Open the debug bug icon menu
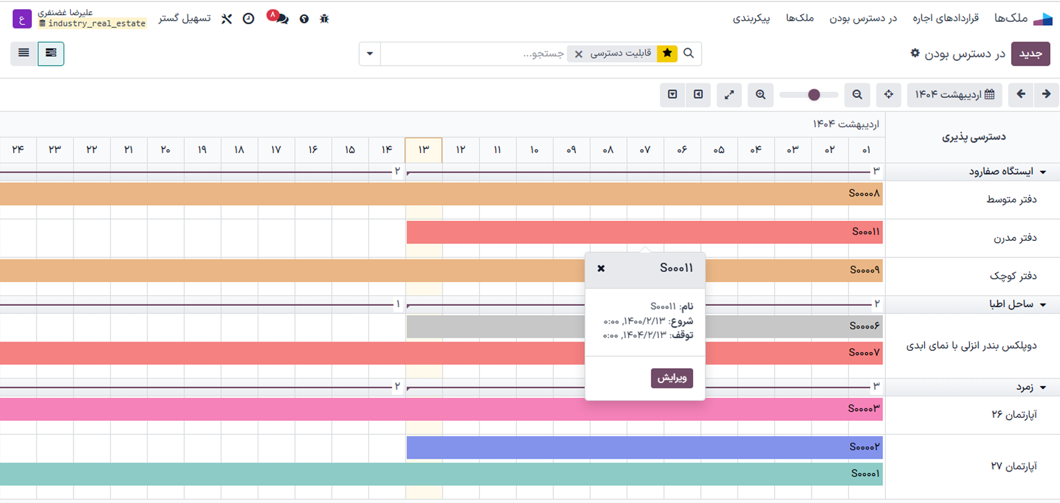The image size is (1060, 503). pos(324,19)
